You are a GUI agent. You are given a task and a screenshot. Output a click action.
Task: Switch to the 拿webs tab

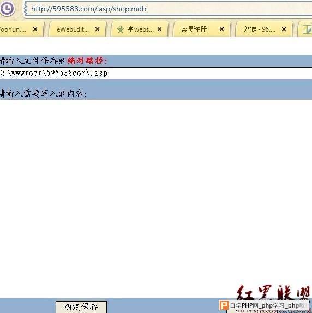140,29
